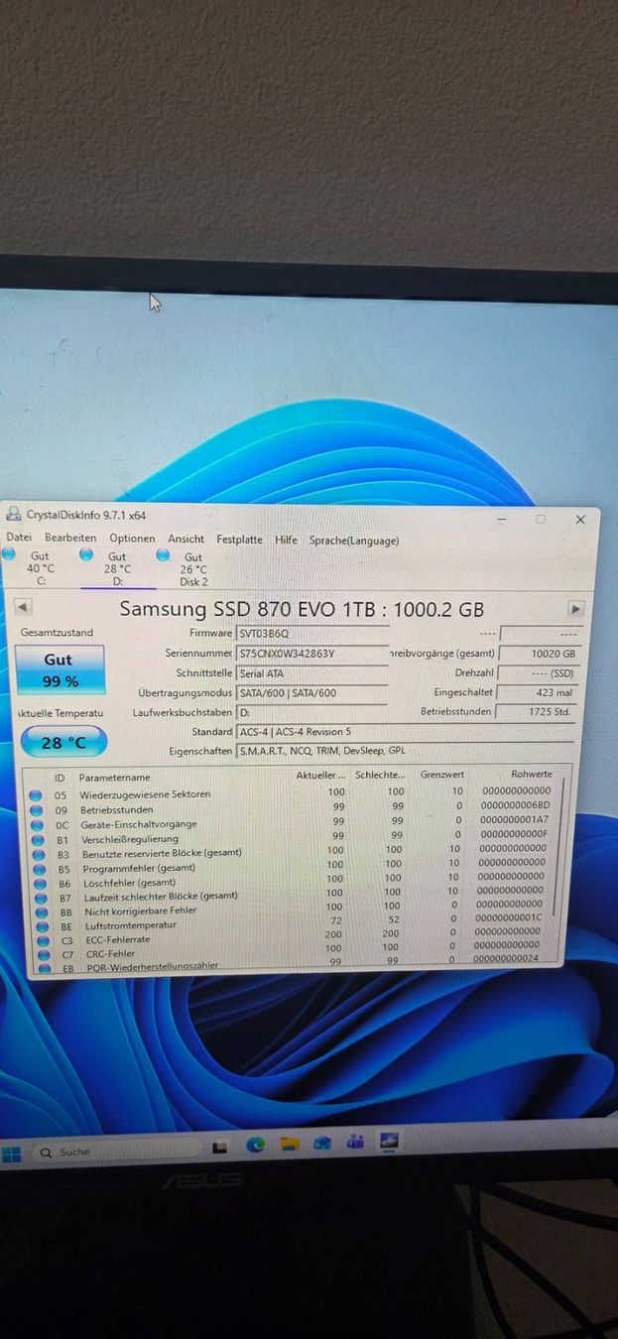Click the serial number field
The height and width of the screenshot is (1339, 618).
pos(311,655)
